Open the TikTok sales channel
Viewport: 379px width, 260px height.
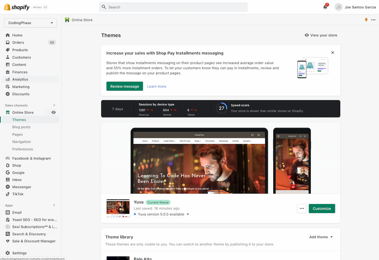(x=17, y=194)
